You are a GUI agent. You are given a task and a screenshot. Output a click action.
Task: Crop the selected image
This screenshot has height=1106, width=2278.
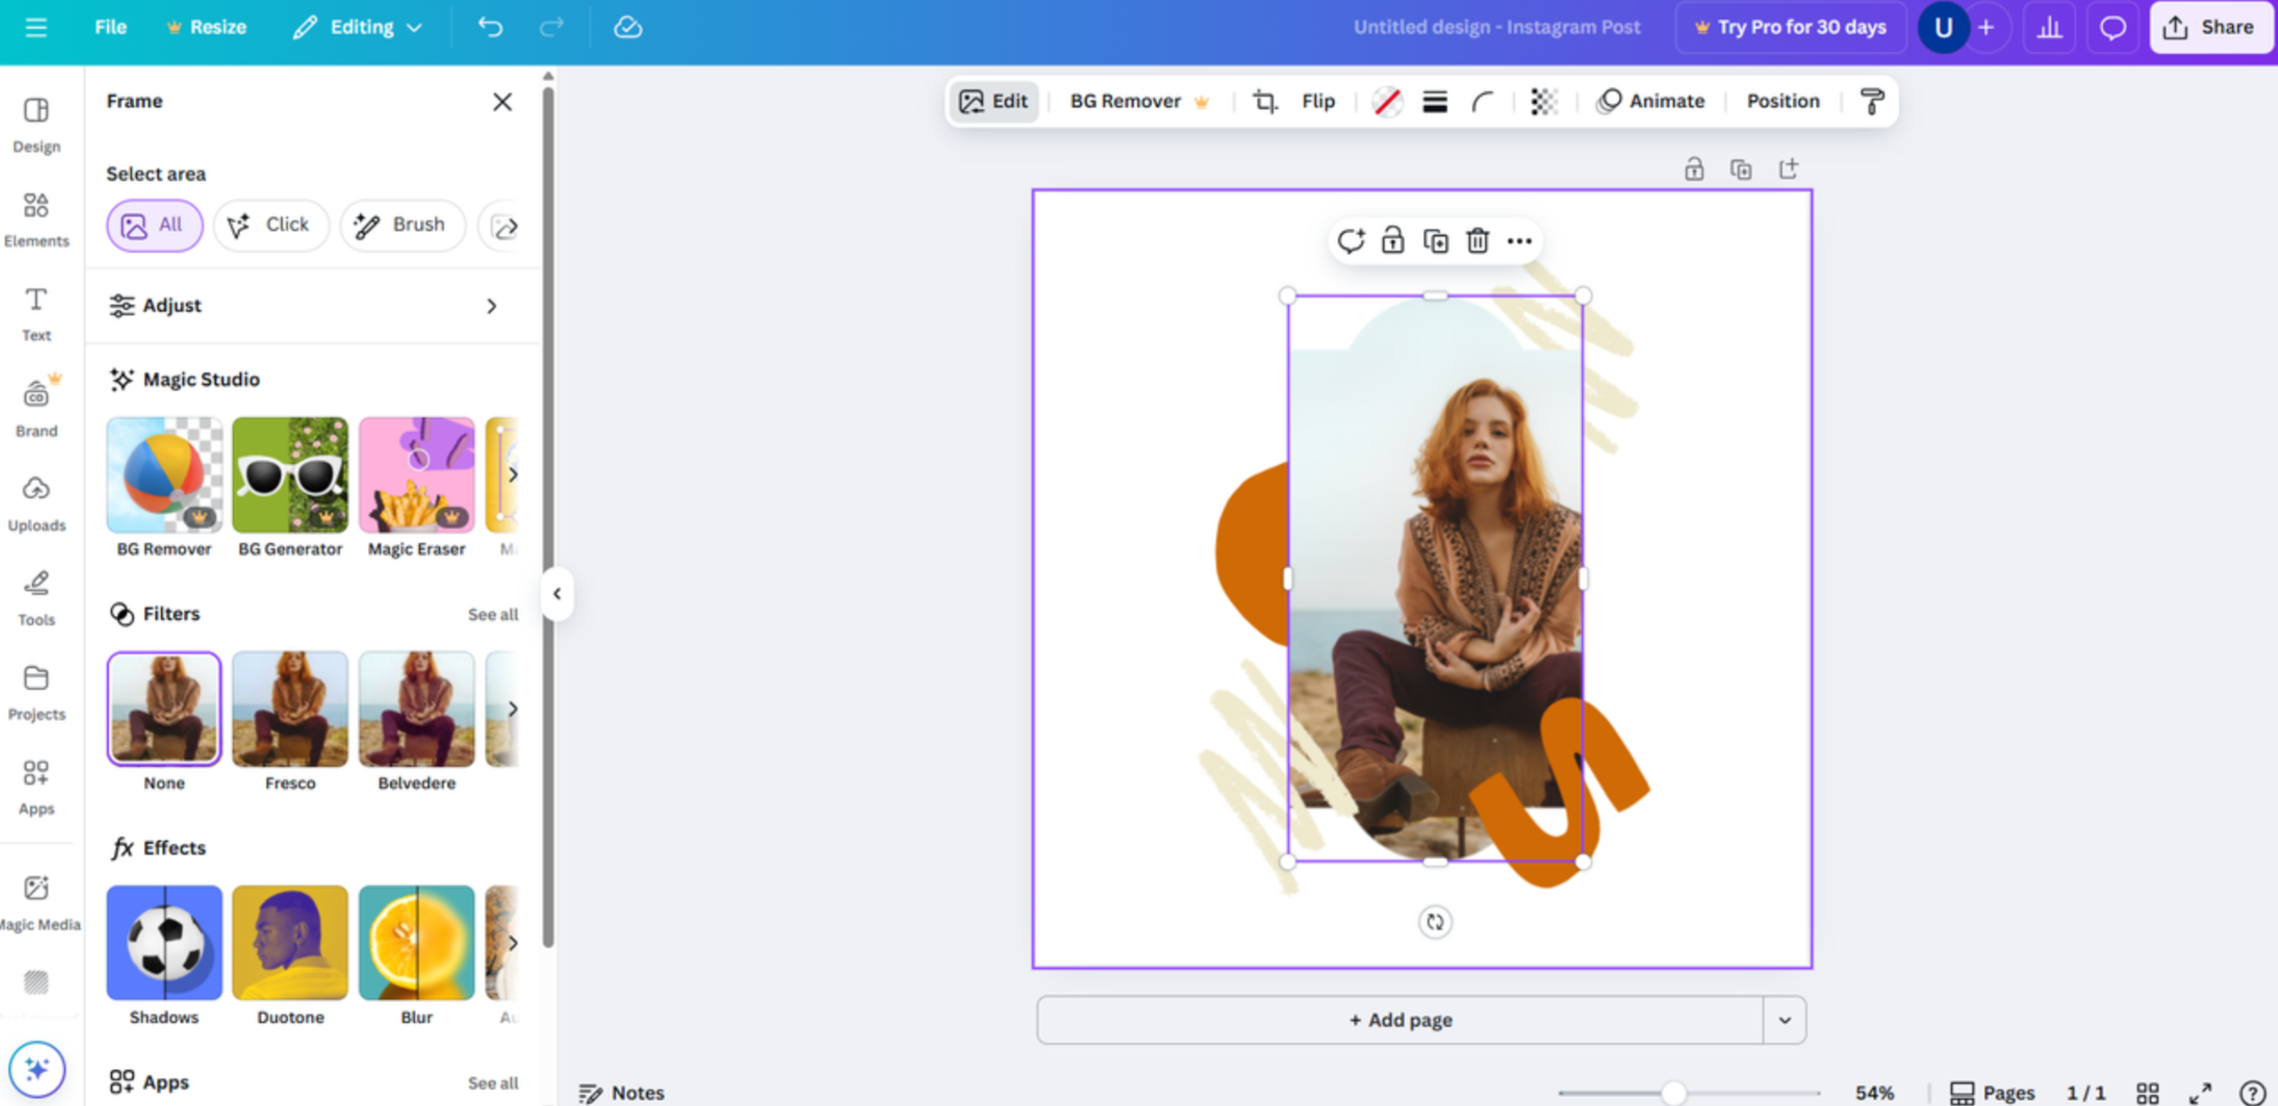1264,100
